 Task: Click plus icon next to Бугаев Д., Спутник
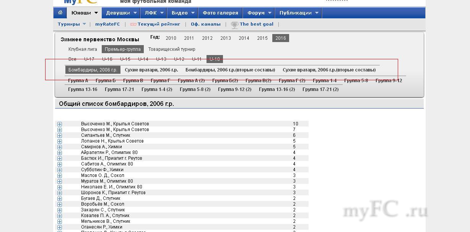60,198
